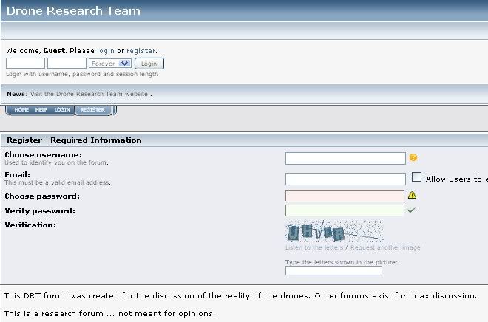Click the Verify password input field
This screenshot has height=322, width=488.
pos(345,210)
